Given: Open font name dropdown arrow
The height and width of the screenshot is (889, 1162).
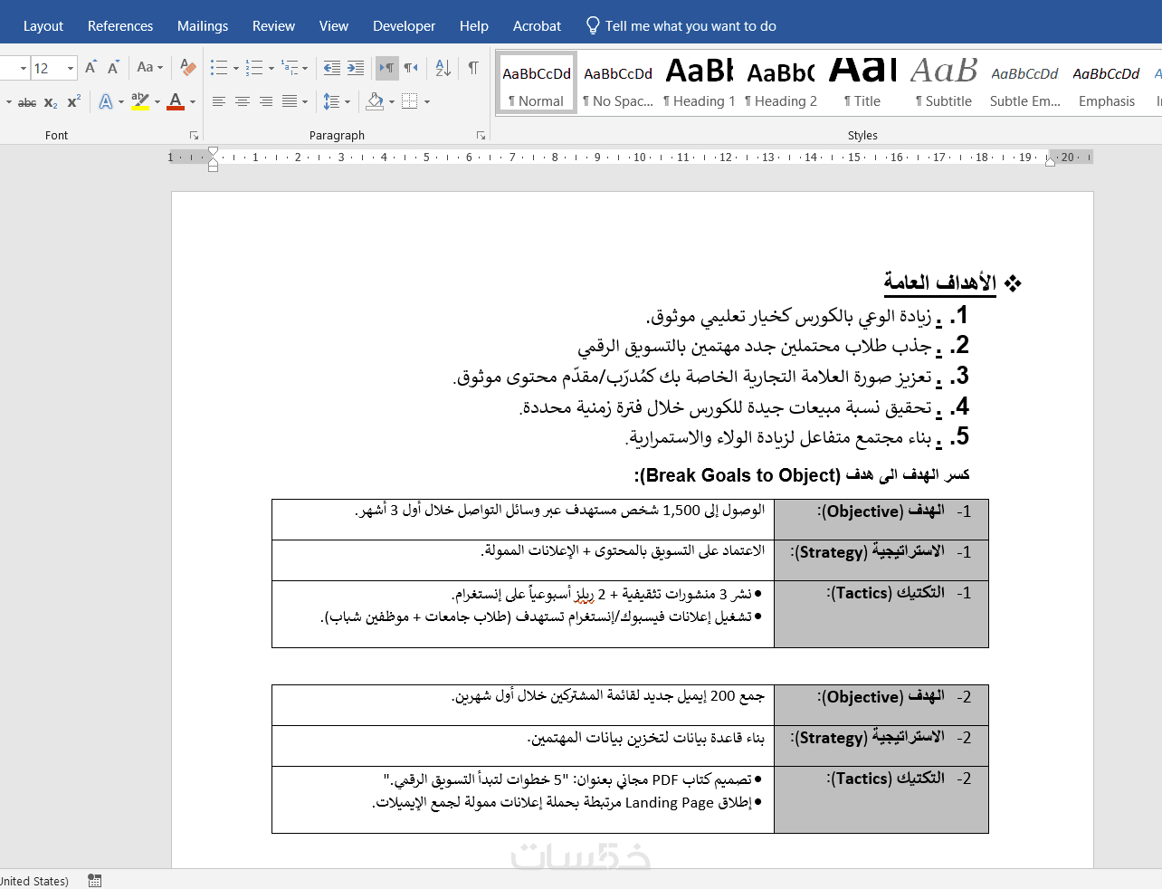Looking at the screenshot, I should click(24, 68).
